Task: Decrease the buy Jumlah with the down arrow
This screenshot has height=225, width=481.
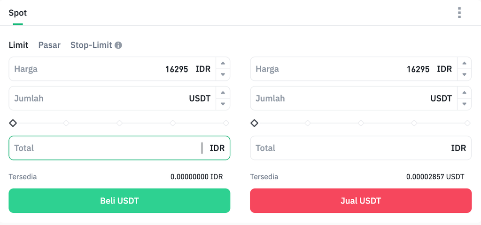Action: point(223,104)
